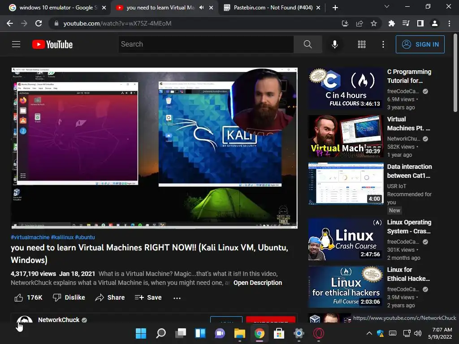
Task: Expand the video with Open Description
Action: click(258, 283)
